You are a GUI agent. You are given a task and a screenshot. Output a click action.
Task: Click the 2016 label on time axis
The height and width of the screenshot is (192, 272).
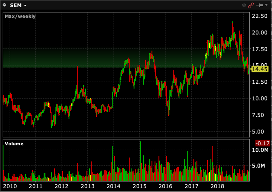[x=165, y=186]
